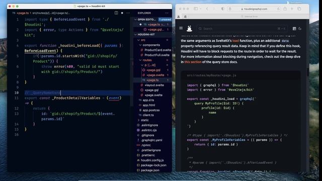Open .eslintrc.cjs file
322x181 pixels.
152,130
